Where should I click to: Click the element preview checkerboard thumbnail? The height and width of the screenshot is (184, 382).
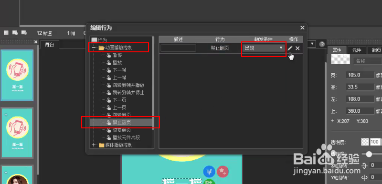(340, 59)
